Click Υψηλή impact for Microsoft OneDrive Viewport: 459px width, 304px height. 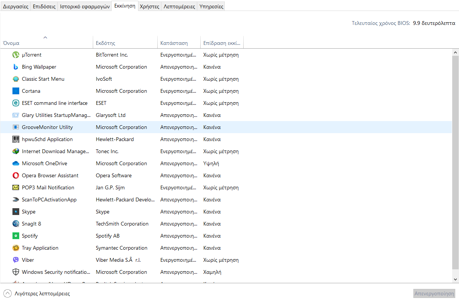pyautogui.click(x=211, y=163)
